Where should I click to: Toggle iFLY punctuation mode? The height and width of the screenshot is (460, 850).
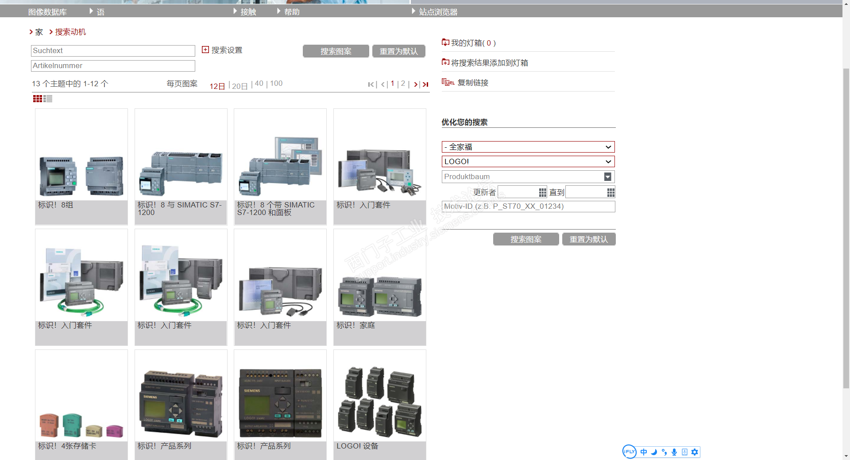click(x=664, y=452)
